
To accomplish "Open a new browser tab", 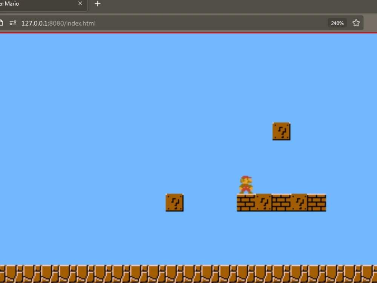I will coord(98,4).
